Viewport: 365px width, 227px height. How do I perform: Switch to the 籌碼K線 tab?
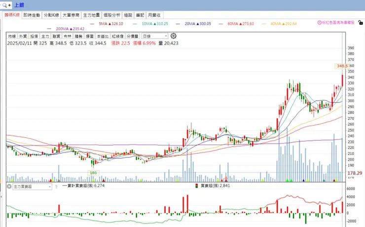[12, 15]
